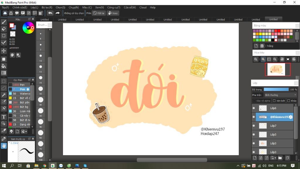Activate the Hand tool

(4, 146)
